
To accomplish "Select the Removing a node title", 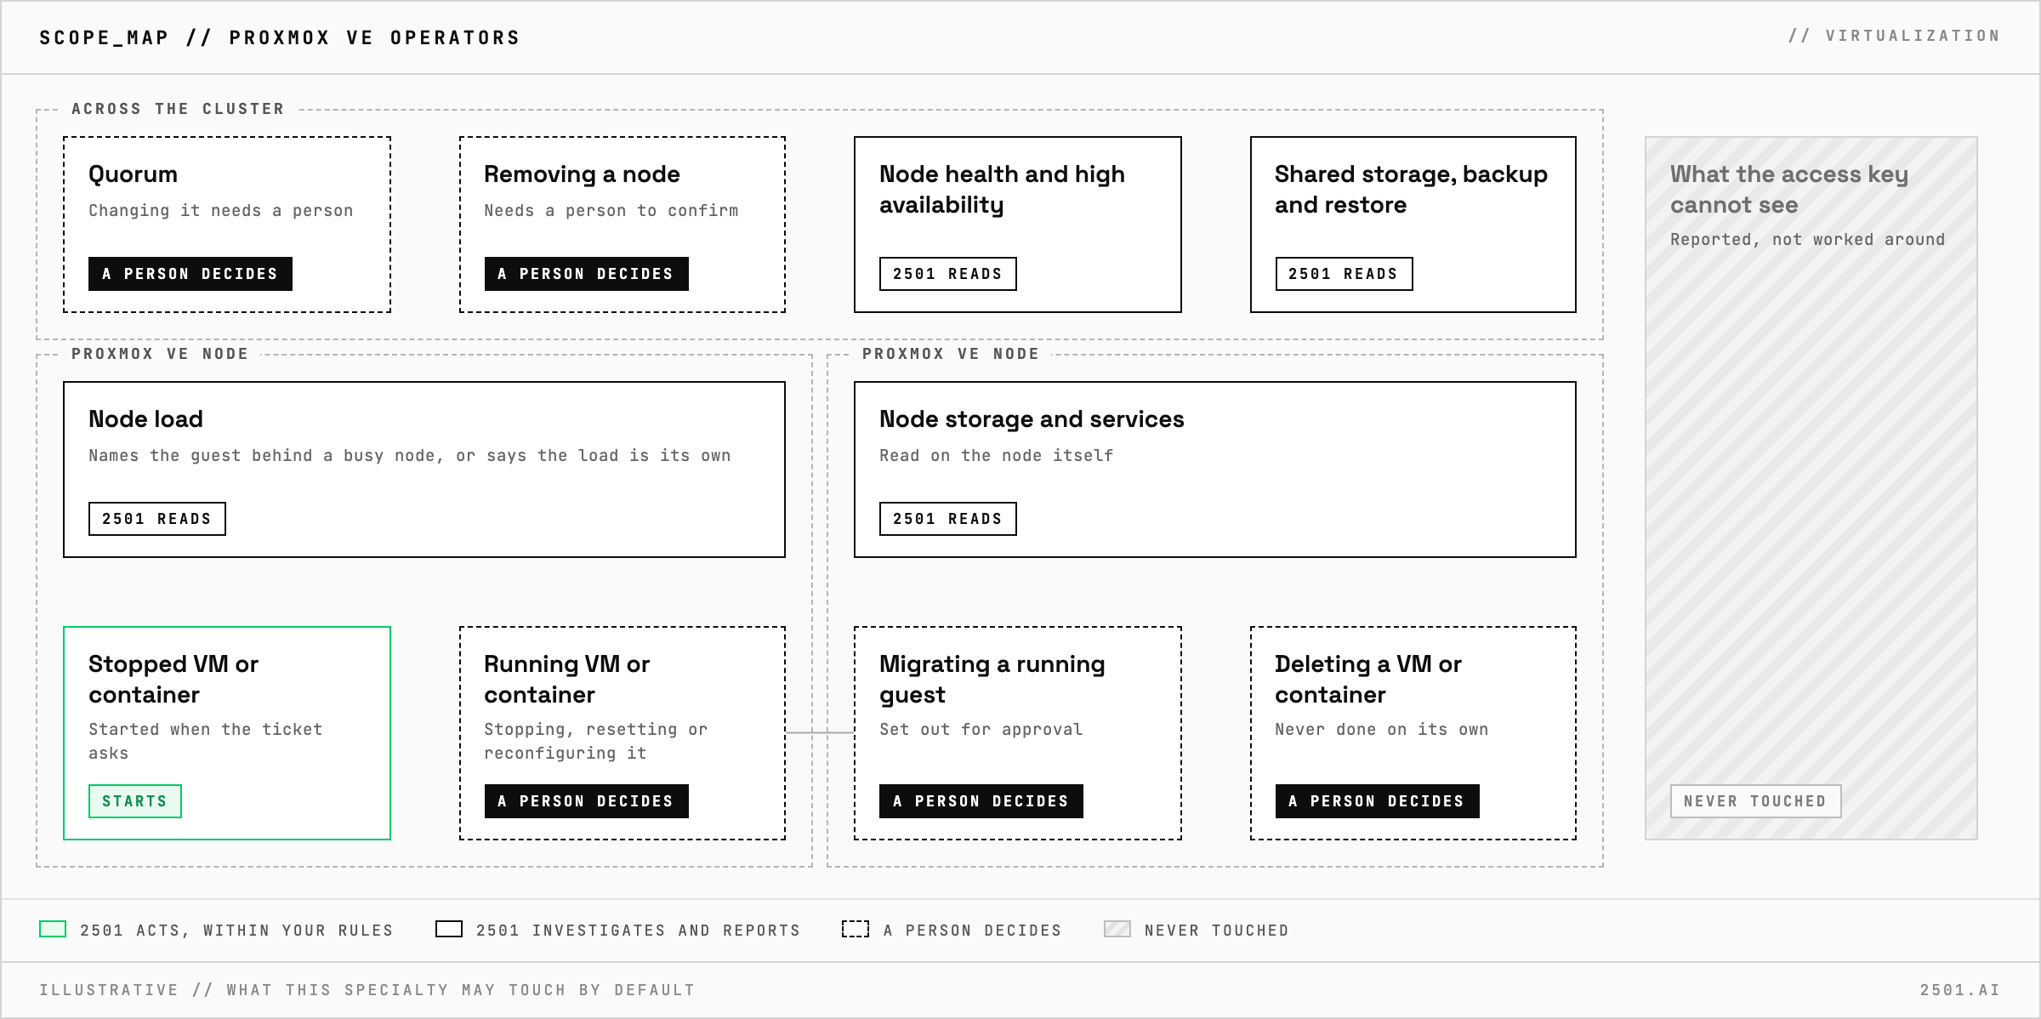I will click(x=583, y=174).
